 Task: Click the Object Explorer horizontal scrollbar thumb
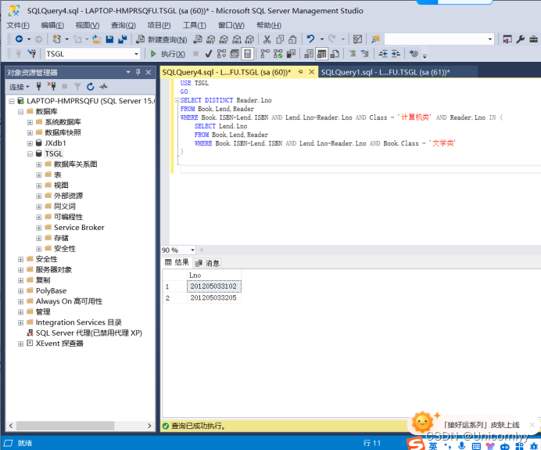65,426
